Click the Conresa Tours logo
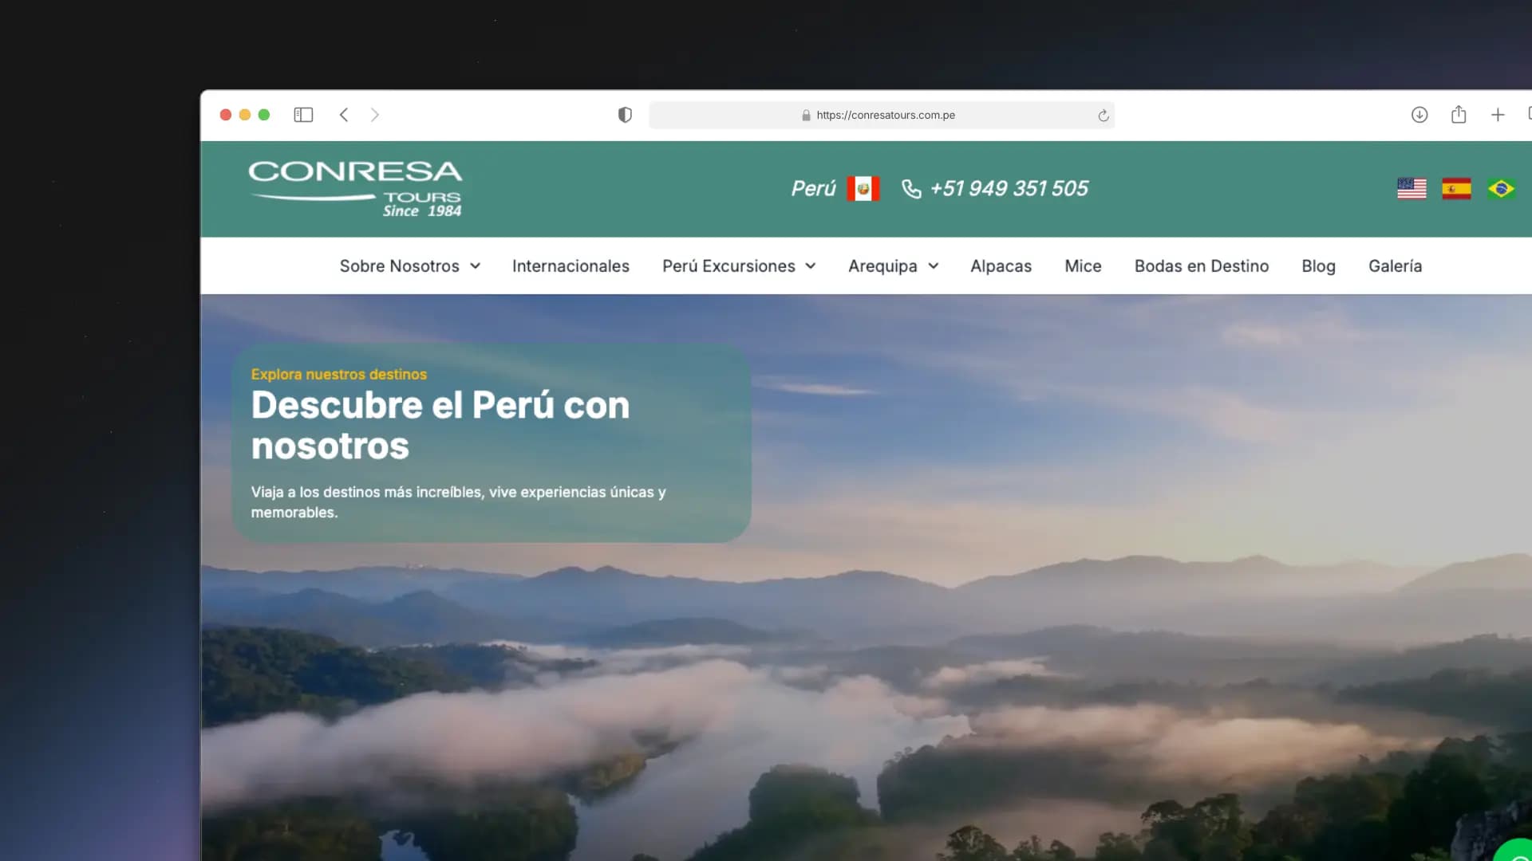This screenshot has height=861, width=1532. tap(356, 188)
